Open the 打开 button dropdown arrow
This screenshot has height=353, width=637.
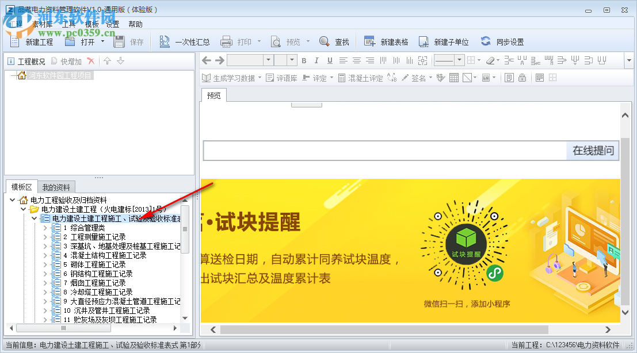(102, 41)
